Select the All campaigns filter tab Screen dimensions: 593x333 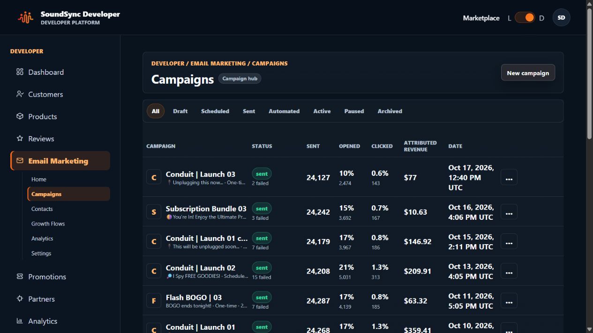pos(156,111)
